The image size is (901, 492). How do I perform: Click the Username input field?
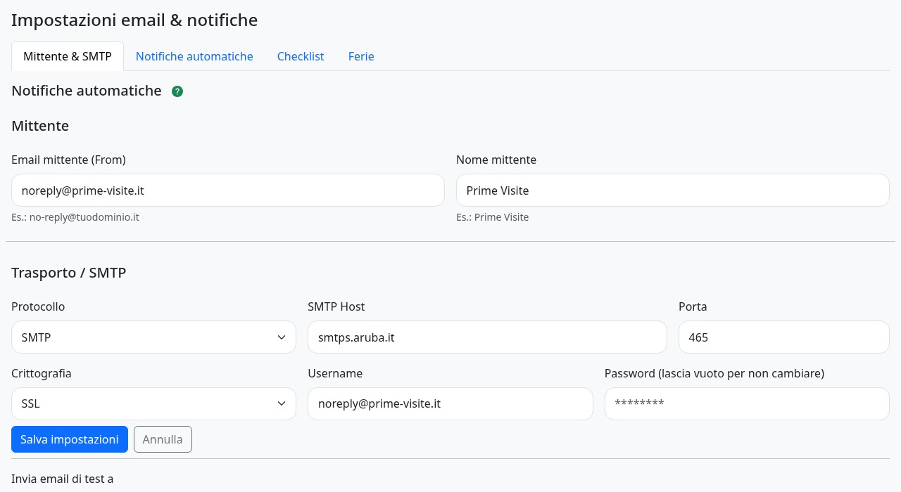[450, 403]
